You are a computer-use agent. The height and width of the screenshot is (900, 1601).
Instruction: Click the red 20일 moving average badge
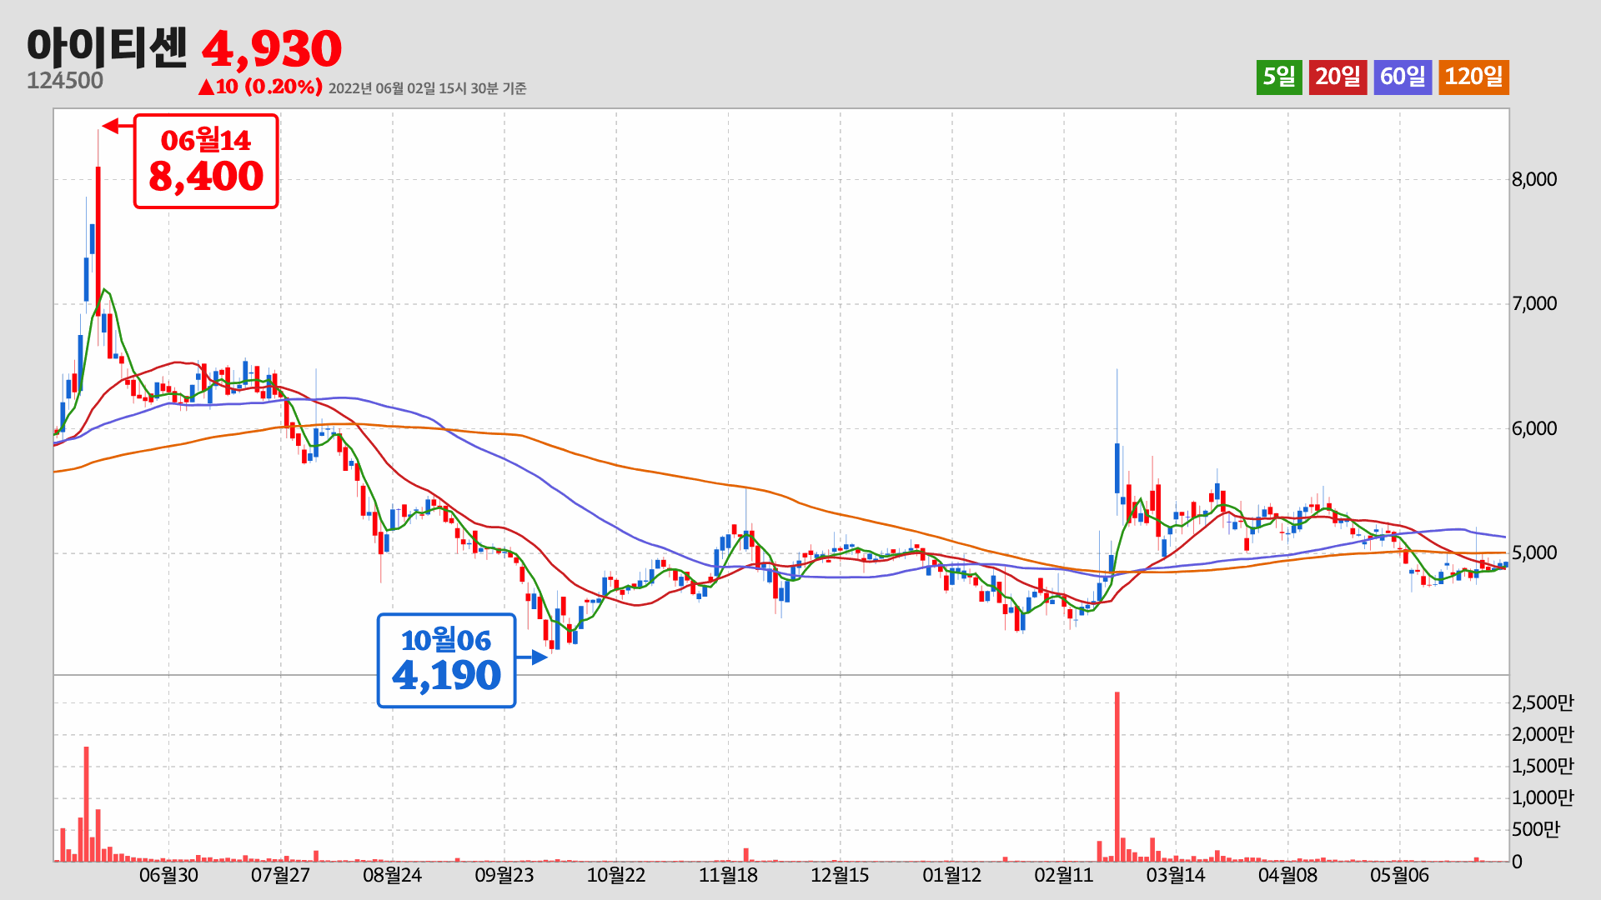(1338, 77)
